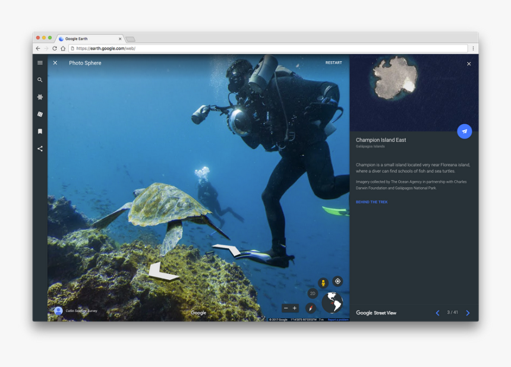Go to the next Street View scene

point(469,312)
